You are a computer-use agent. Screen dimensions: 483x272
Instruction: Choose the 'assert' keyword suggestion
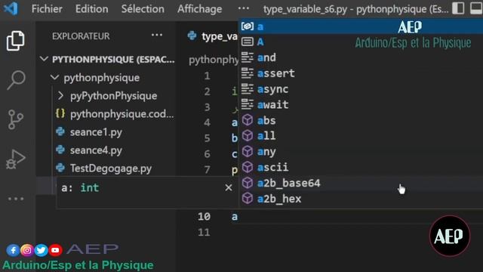361,73
